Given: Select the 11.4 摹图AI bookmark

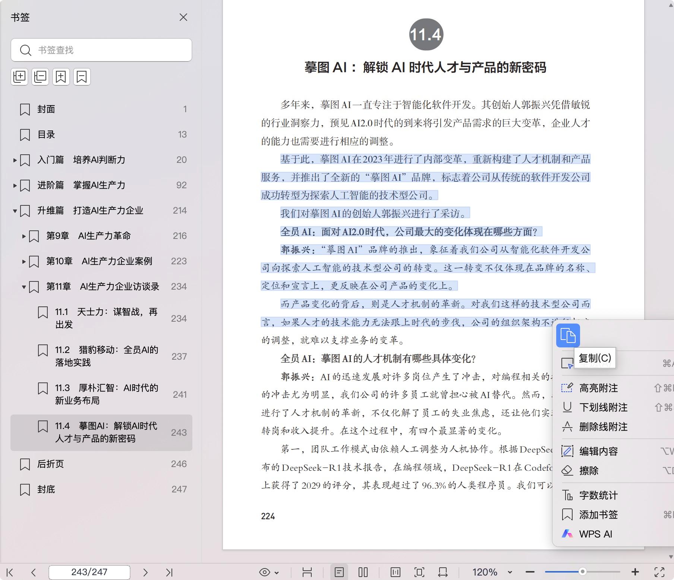Looking at the screenshot, I should pos(101,432).
